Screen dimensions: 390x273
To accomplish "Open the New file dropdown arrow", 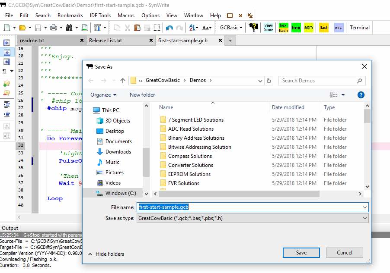I will (14, 28).
